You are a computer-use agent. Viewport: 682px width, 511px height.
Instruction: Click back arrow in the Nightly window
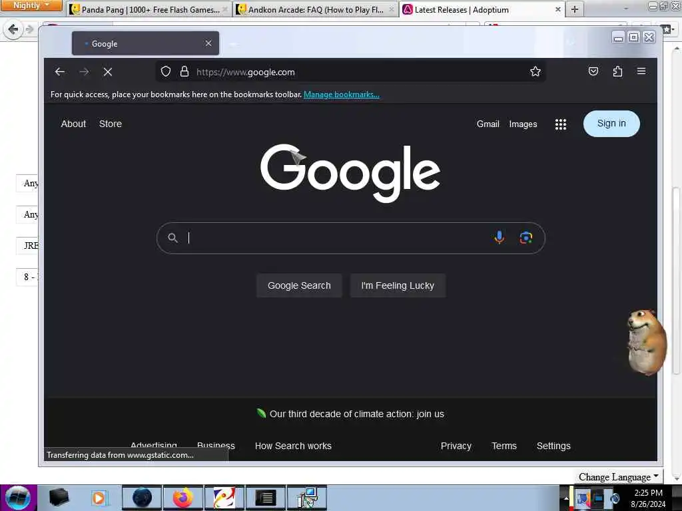pos(13,29)
